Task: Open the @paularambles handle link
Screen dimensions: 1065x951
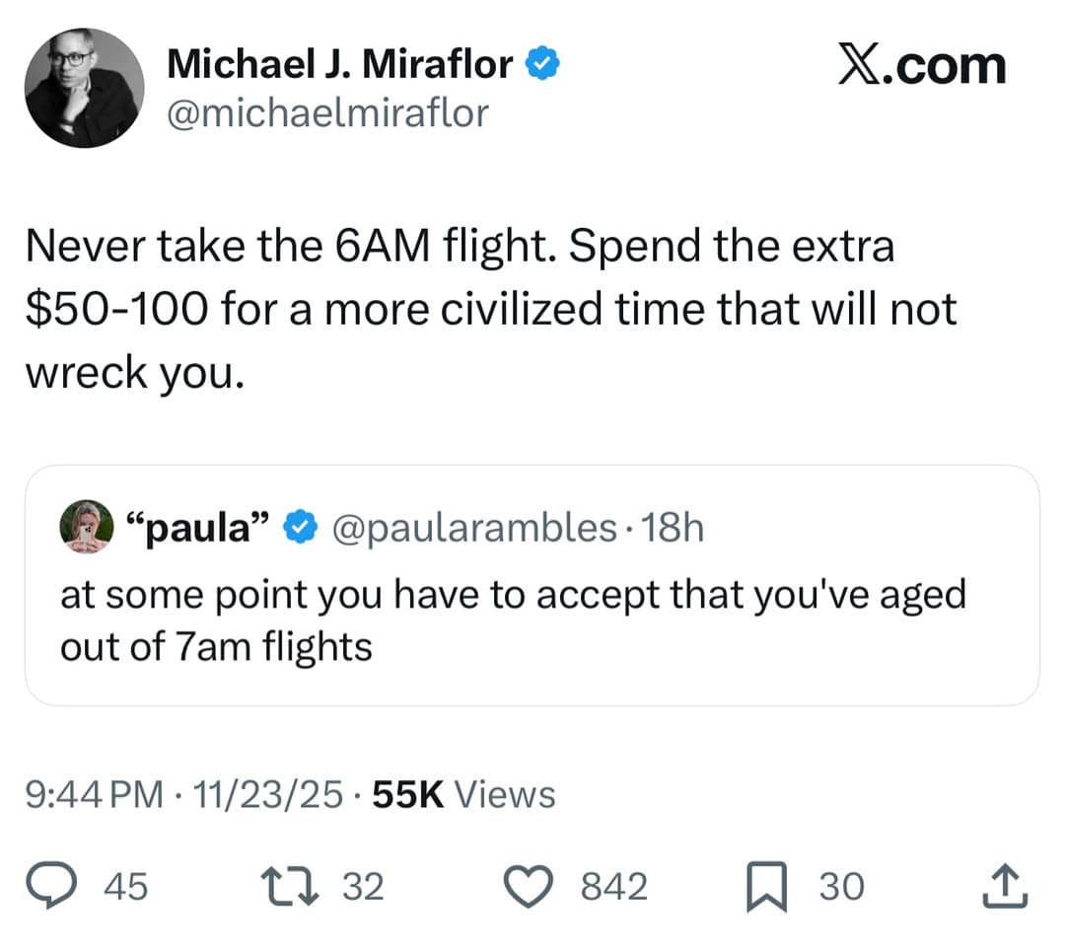Action: pyautogui.click(x=475, y=530)
